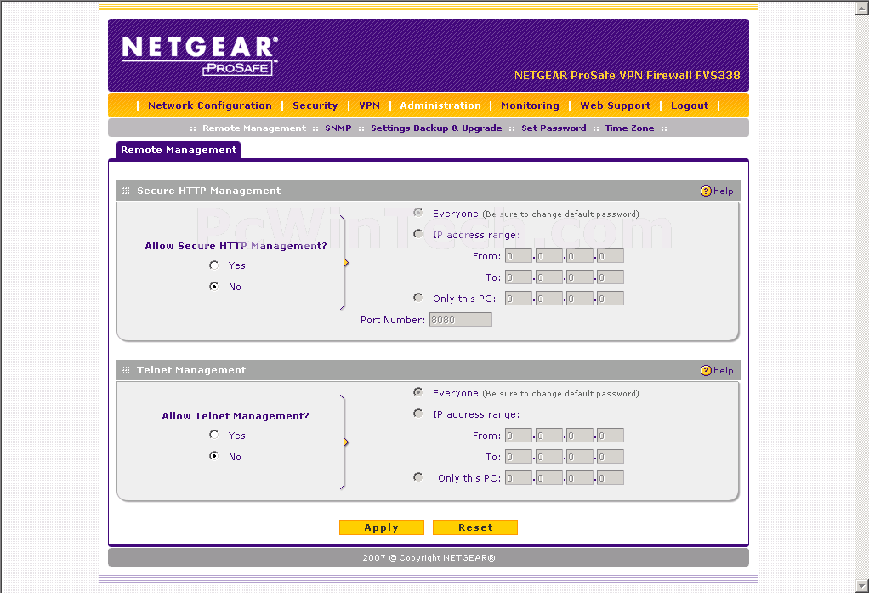Click first octet of Telnet Only this PC
Screen dimensions: 869x593
coord(519,477)
